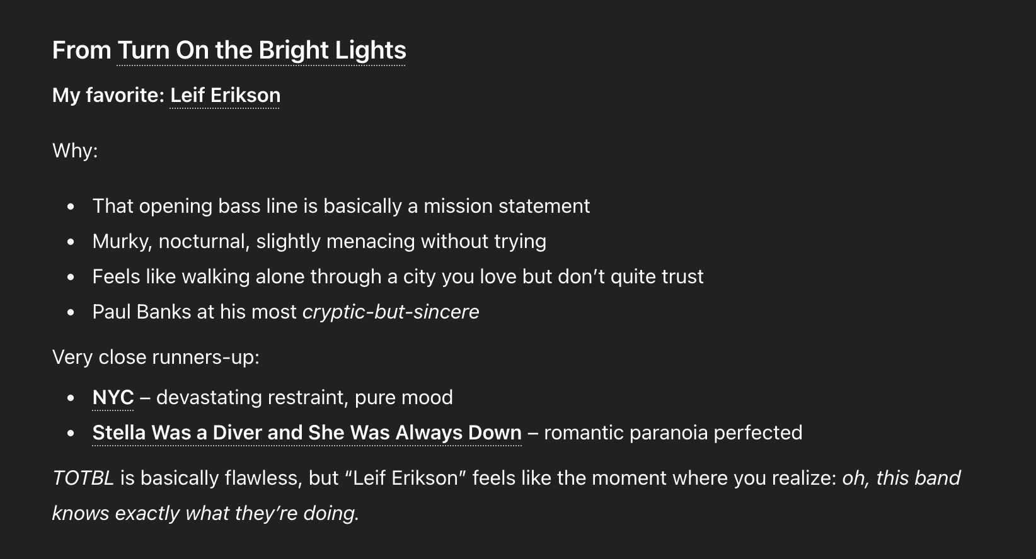Viewport: 1036px width, 559px height.
Task: Open the NYC runner-up link
Action: pos(113,397)
